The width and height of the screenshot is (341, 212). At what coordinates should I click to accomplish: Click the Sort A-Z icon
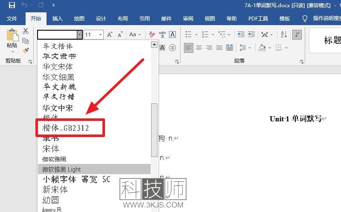pos(284,34)
